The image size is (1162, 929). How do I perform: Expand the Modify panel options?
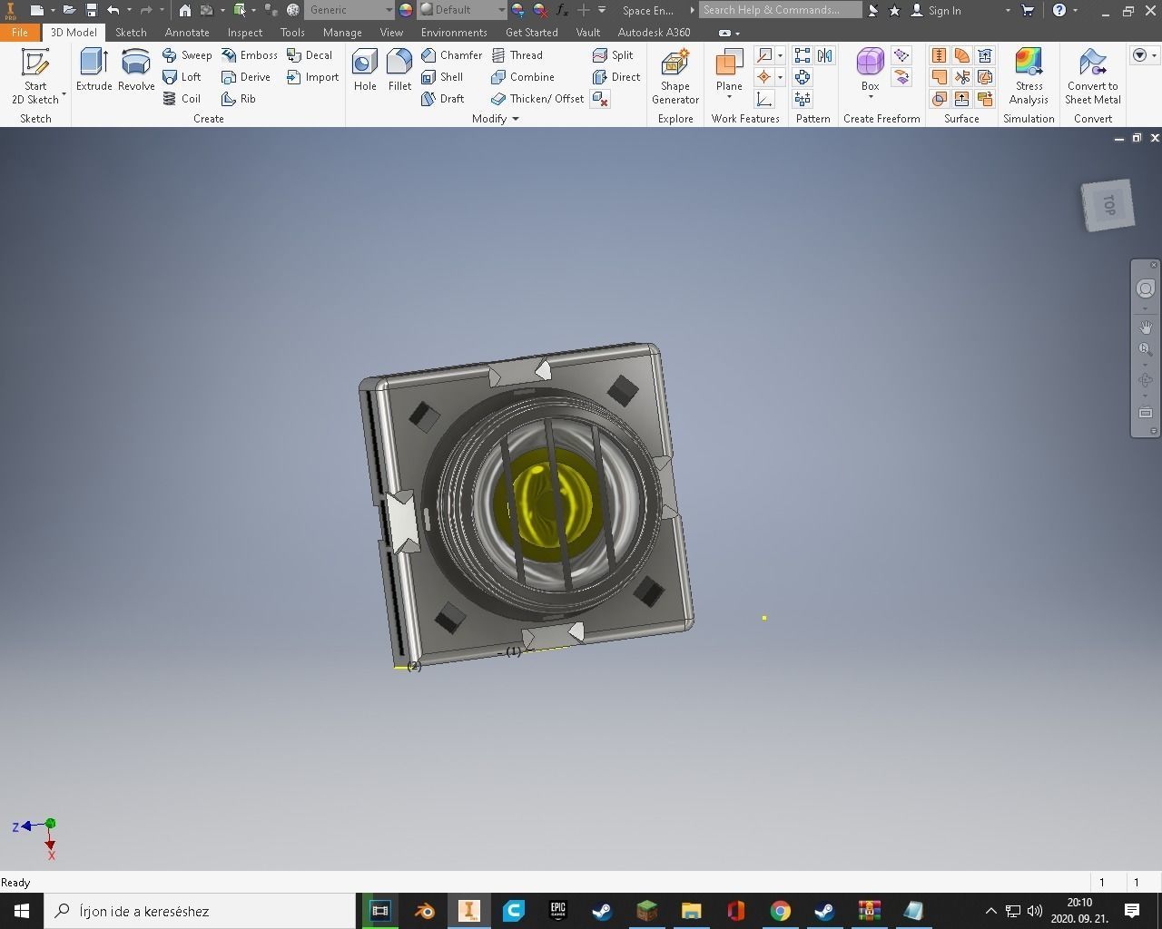tap(515, 118)
